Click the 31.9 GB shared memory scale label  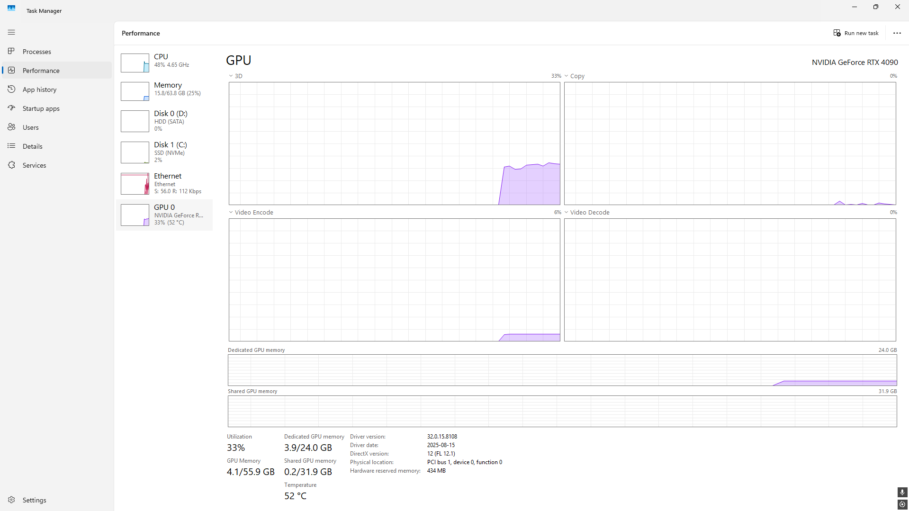tap(887, 391)
